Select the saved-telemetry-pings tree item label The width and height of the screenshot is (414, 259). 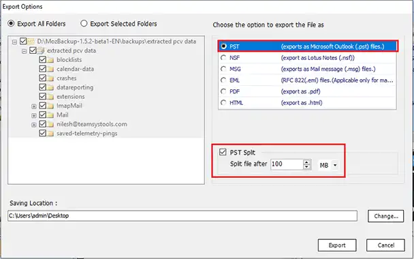pyautogui.click(x=87, y=133)
